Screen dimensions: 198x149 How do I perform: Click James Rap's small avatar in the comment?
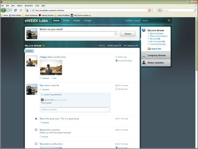pos(42,100)
